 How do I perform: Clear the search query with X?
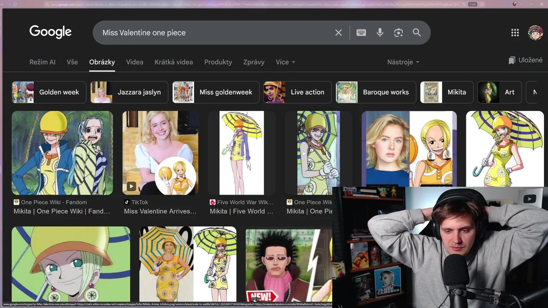pyautogui.click(x=338, y=33)
